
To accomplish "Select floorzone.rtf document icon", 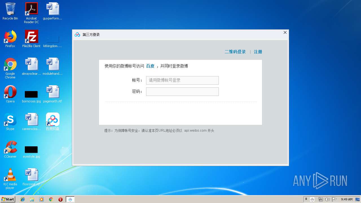I will tap(31, 177).
